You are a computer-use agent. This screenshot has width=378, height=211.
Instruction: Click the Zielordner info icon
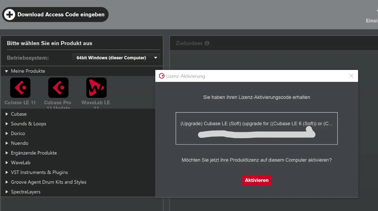[x=207, y=43]
